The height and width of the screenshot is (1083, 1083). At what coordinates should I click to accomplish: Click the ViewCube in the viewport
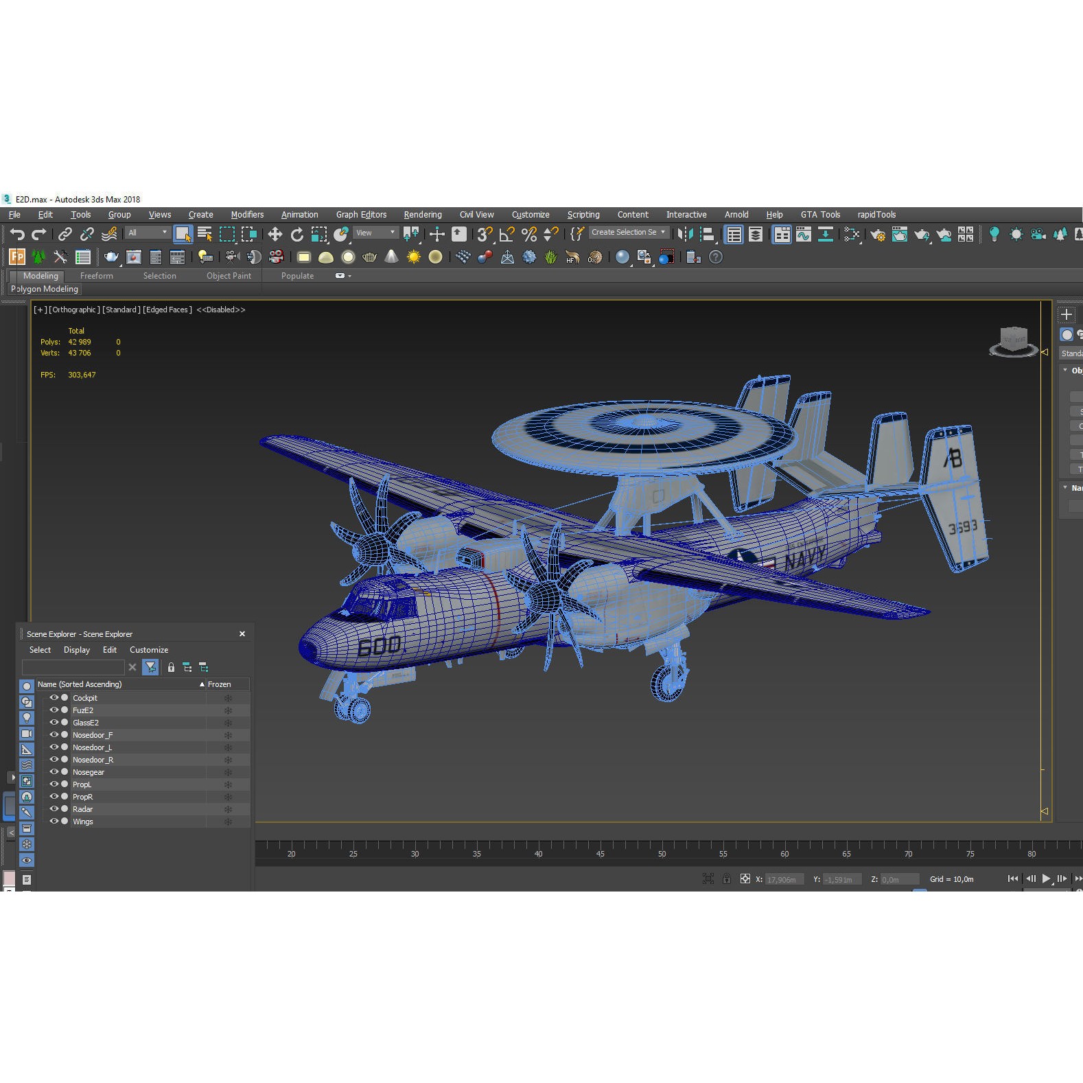1014,341
